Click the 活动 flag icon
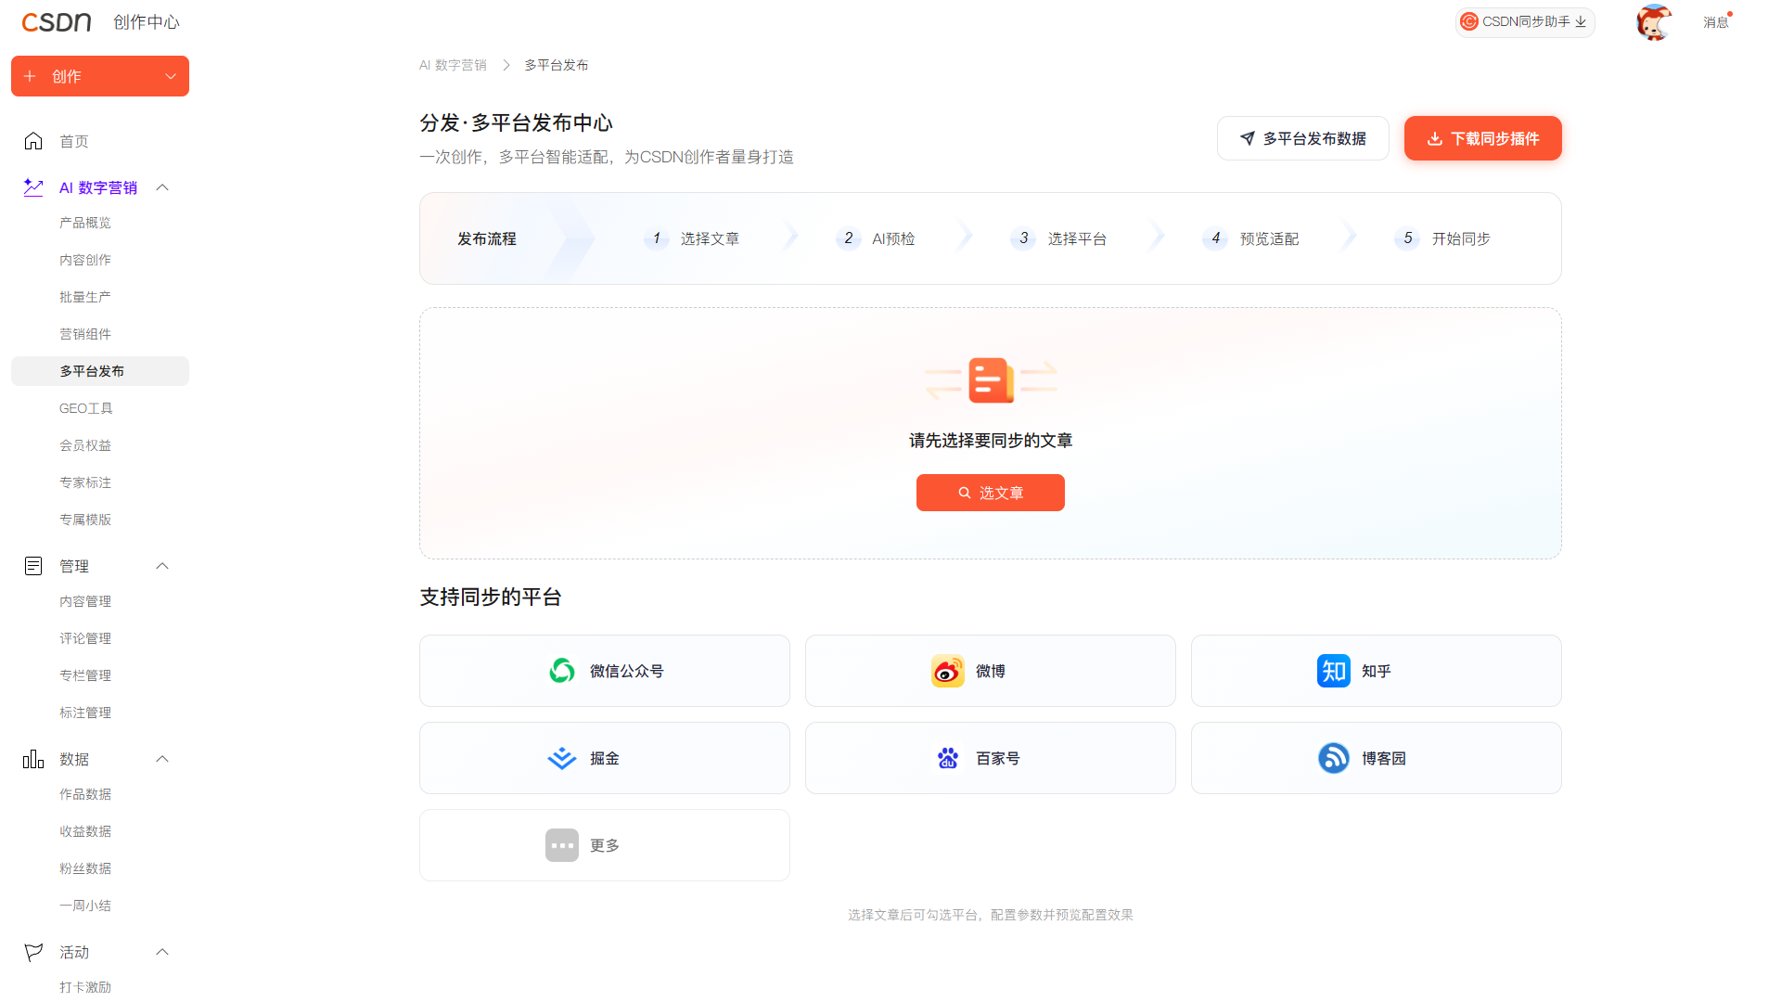This screenshot has height=1002, width=1781. coord(33,952)
